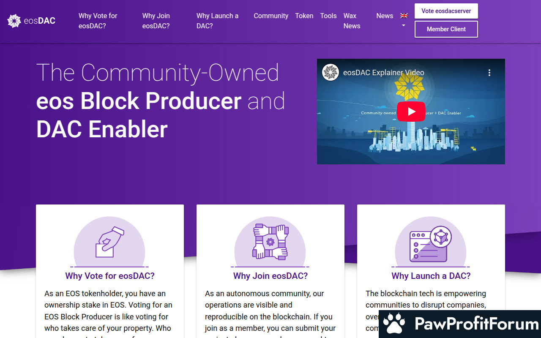This screenshot has width=541, height=338.
Task: Play the eosDAC Explainer Video
Action: click(x=411, y=112)
